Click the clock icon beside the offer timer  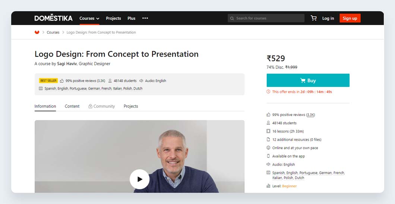coord(268,92)
